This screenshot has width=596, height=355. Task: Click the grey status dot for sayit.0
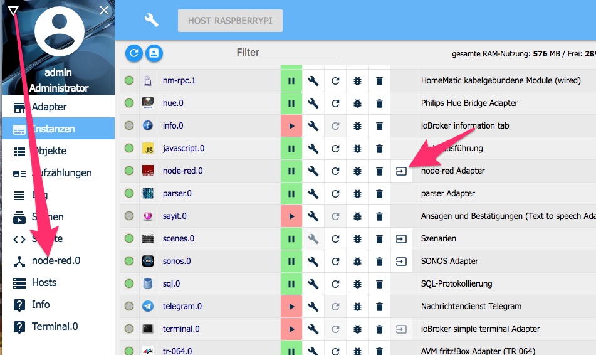[x=129, y=216]
